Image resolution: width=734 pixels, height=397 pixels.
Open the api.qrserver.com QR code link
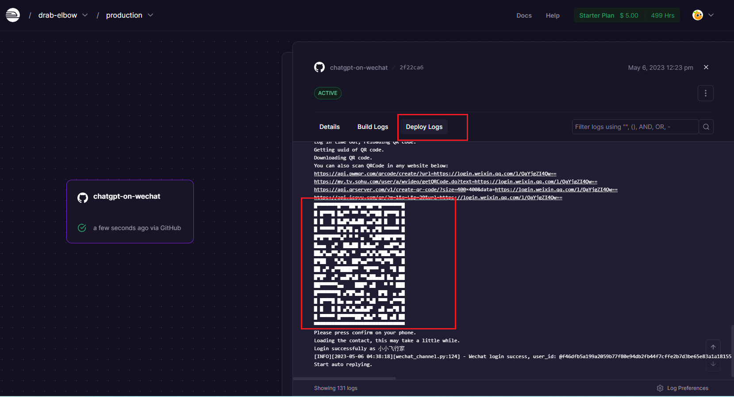coord(466,189)
